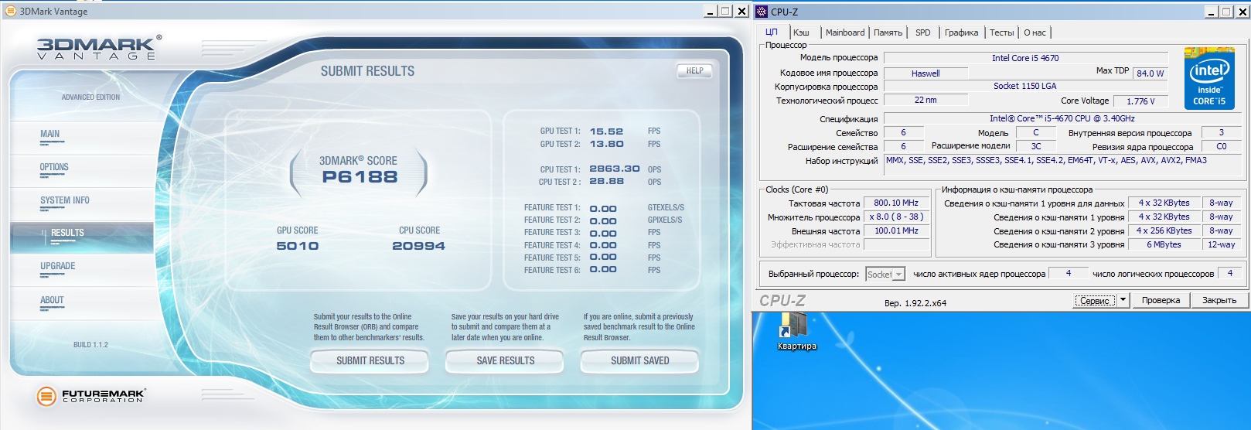1251x430 pixels.
Task: Click the 22 nm technology field
Action: [925, 100]
